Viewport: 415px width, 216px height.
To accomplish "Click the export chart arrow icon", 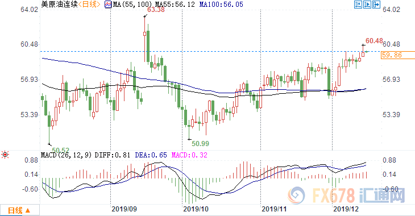I will click(376, 5).
